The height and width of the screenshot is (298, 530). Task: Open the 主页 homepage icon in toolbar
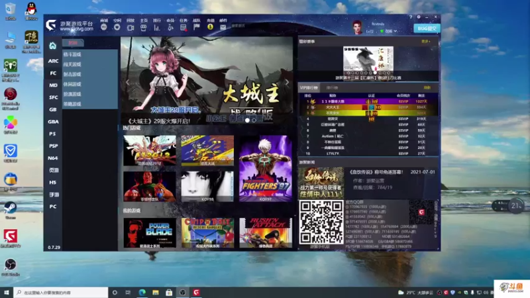(144, 27)
